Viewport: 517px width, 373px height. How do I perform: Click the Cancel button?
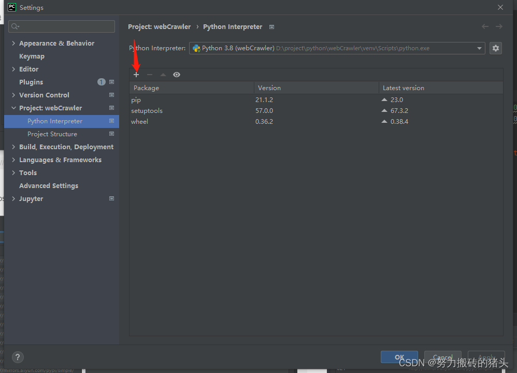click(442, 357)
